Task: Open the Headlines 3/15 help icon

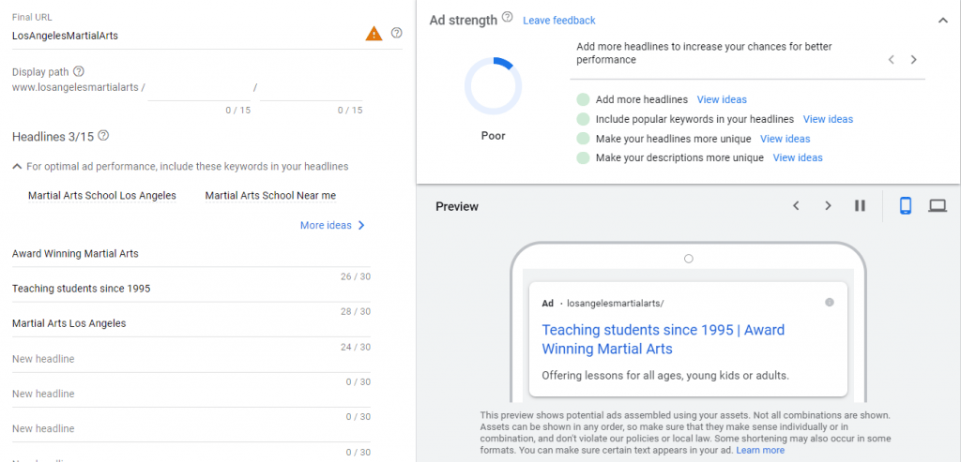Action: click(103, 136)
